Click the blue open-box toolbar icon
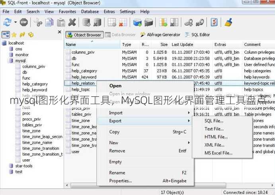This screenshot has height=195, width=275. [x=137, y=22]
